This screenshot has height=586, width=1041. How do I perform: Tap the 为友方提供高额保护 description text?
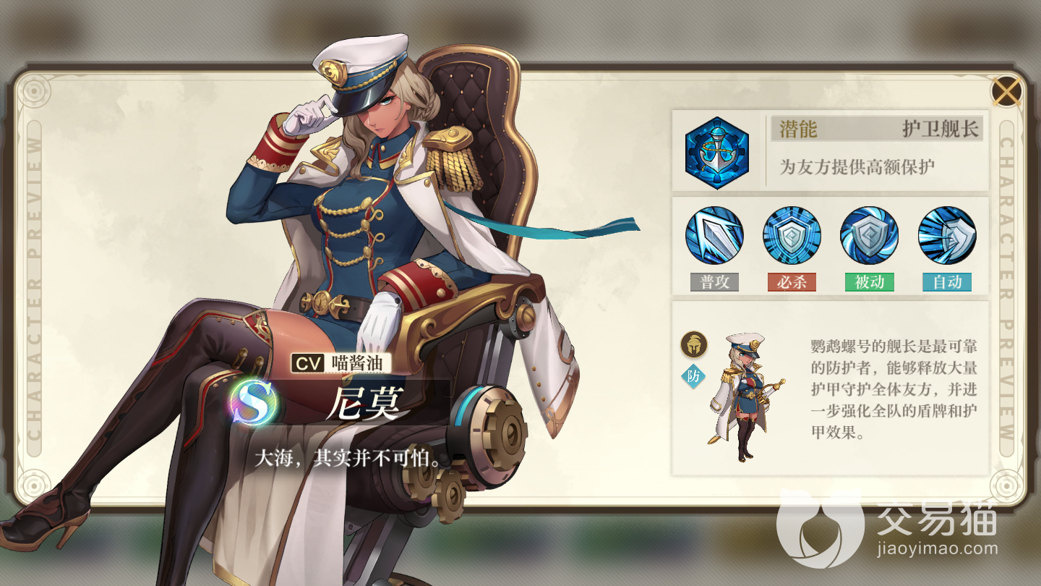coord(857,167)
